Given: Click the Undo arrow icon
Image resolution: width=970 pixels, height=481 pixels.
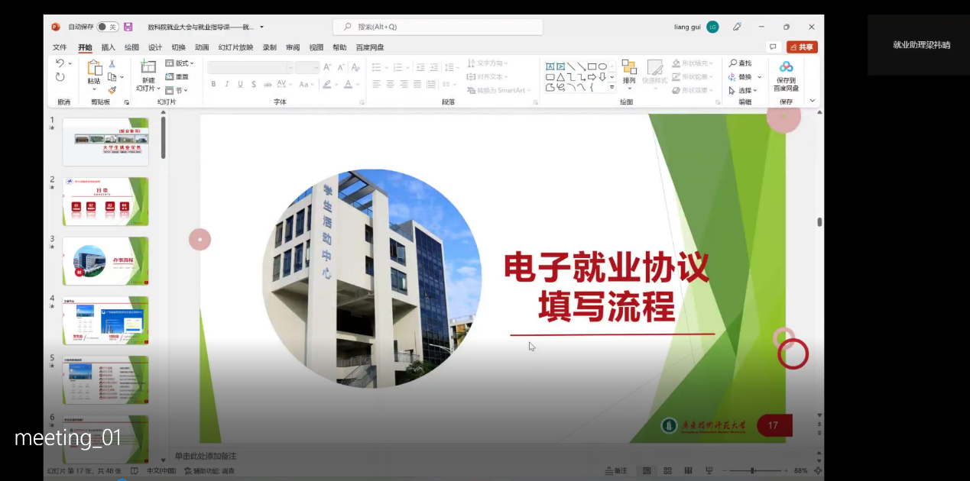Looking at the screenshot, I should pyautogui.click(x=60, y=63).
